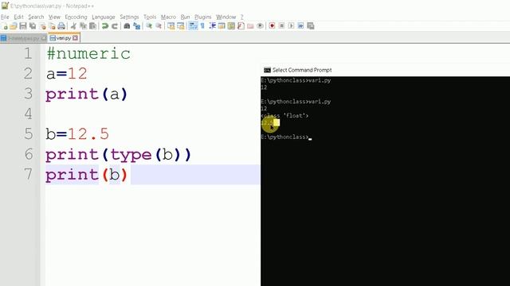Toggle the Function List panel icon
The height and width of the screenshot is (286, 510).
point(241,26)
